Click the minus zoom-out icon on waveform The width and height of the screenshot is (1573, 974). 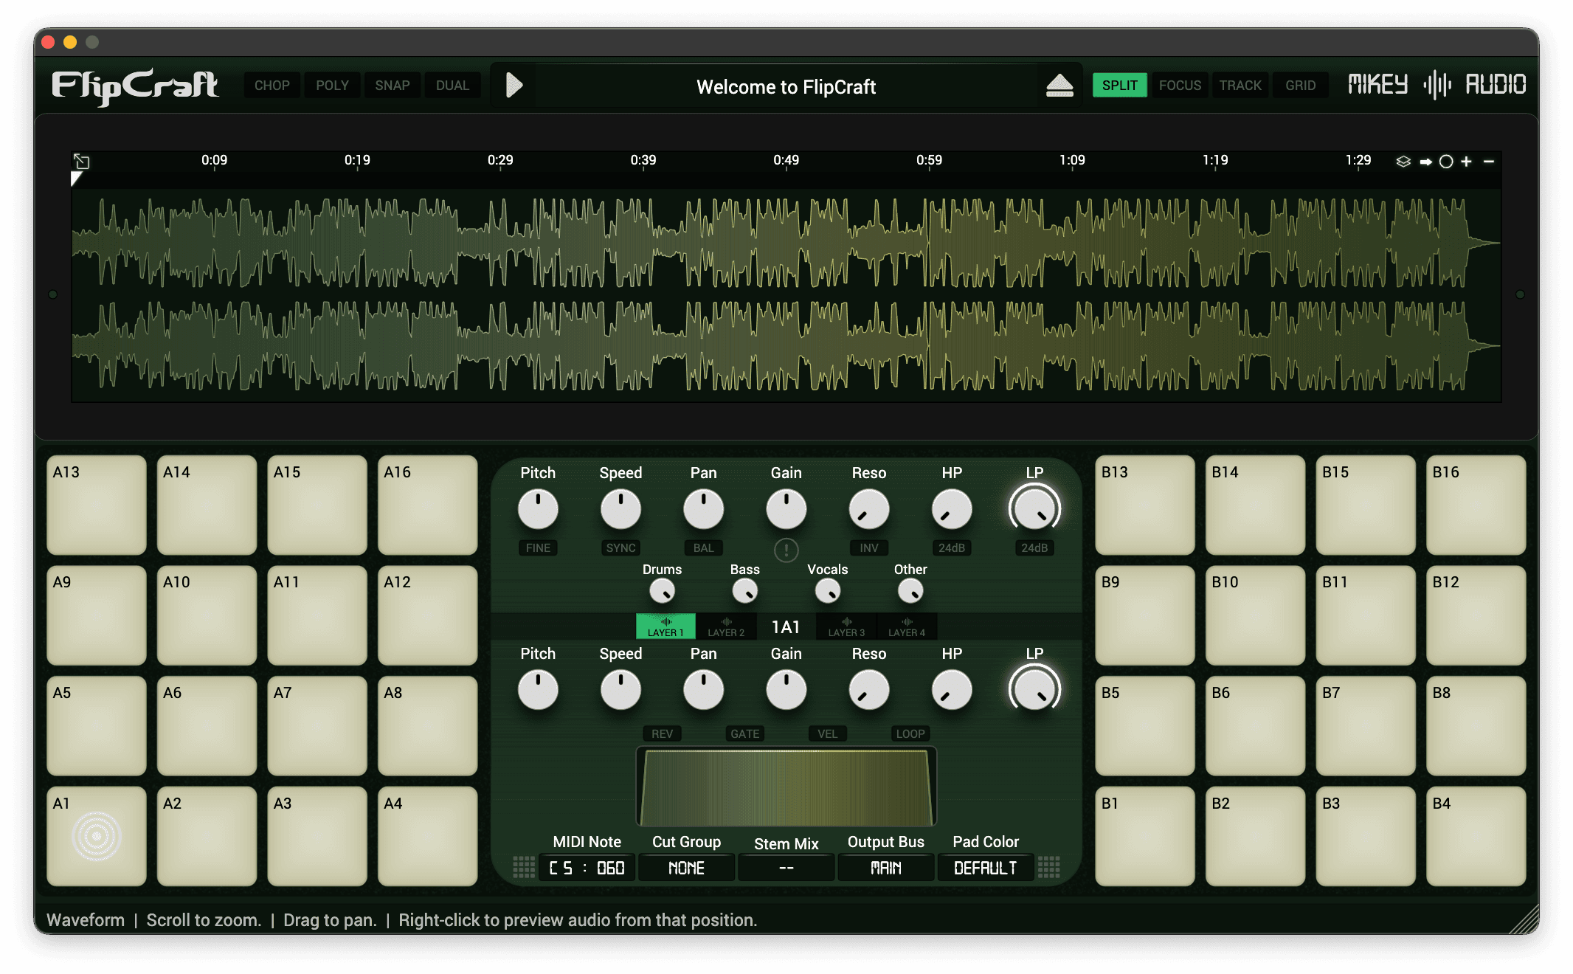(x=1489, y=162)
